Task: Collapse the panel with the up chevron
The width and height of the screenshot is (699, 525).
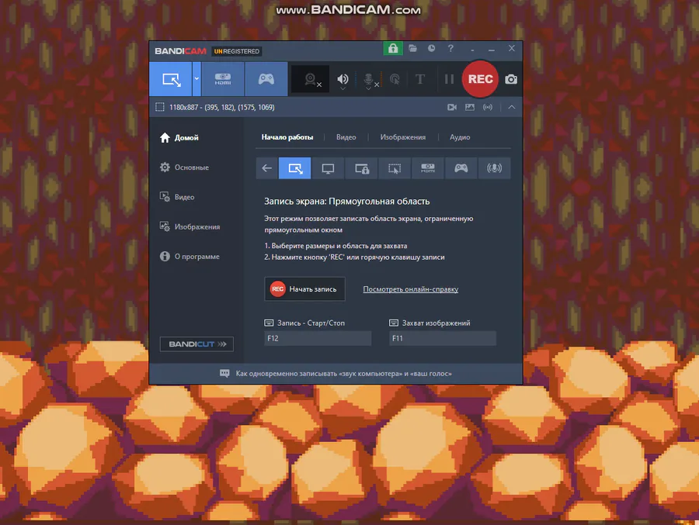Action: point(511,107)
